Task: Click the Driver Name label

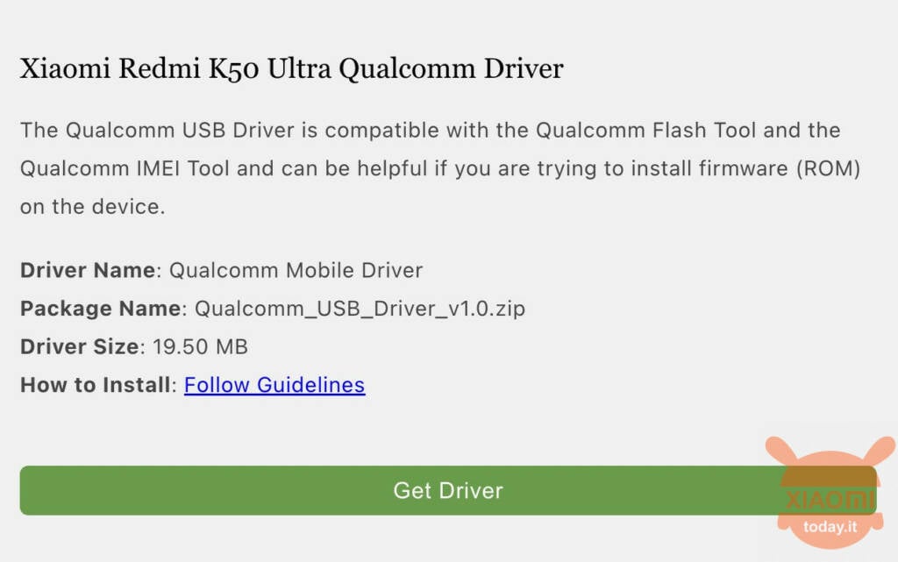Action: point(88,270)
